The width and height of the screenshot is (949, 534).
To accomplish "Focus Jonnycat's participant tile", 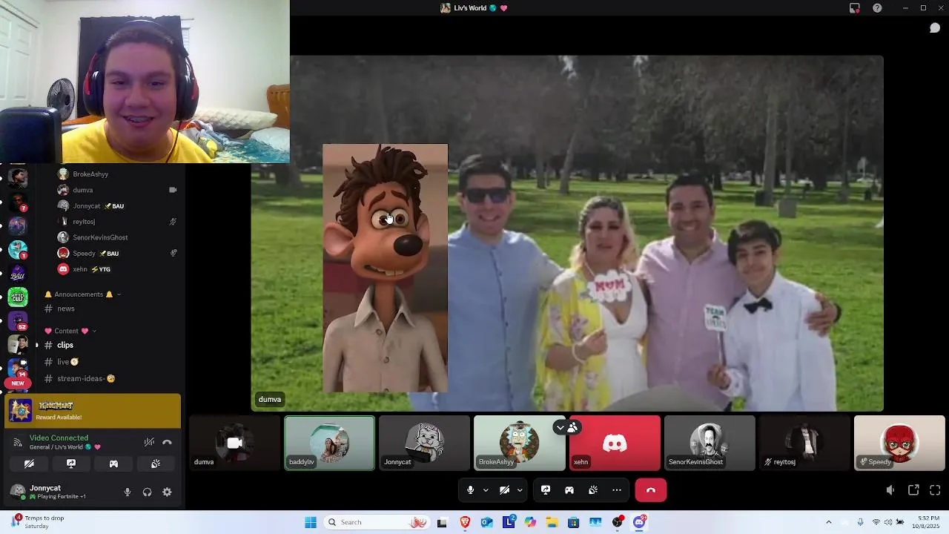I will [424, 443].
